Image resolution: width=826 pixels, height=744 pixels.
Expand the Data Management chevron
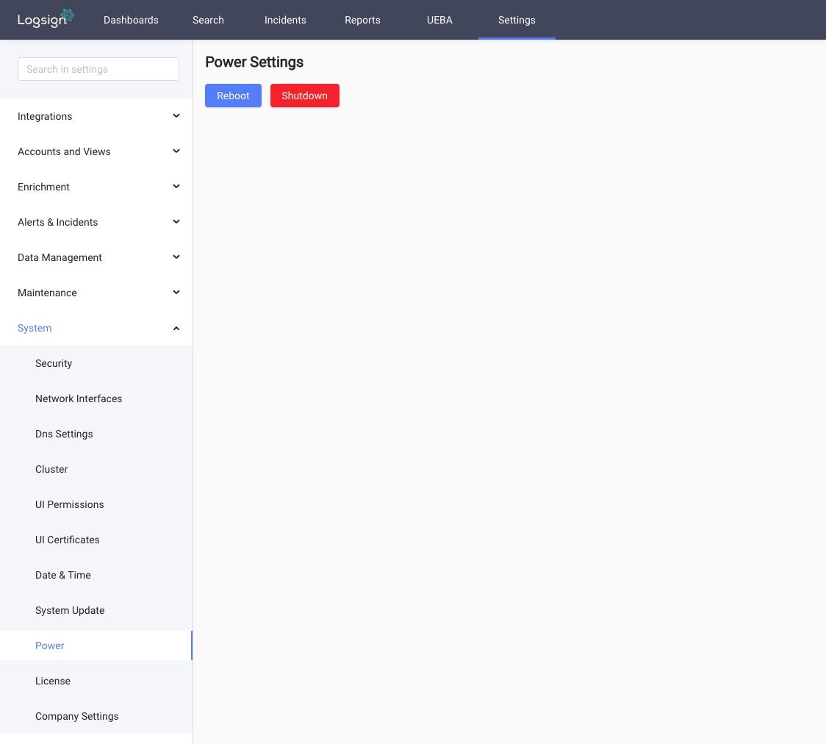tap(176, 257)
